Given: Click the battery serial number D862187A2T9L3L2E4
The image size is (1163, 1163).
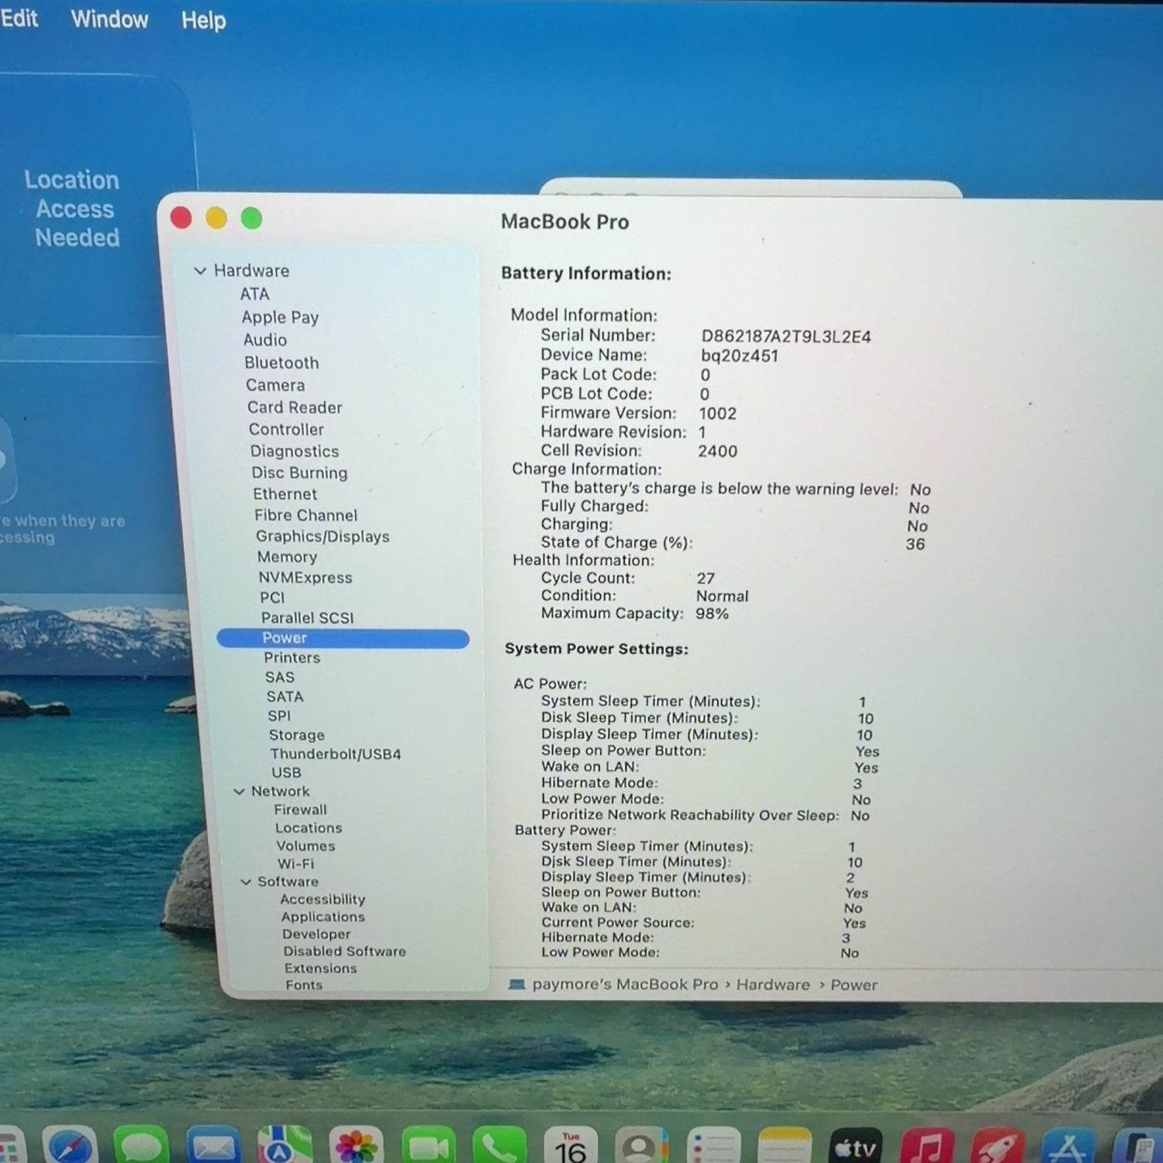Looking at the screenshot, I should pos(785,336).
